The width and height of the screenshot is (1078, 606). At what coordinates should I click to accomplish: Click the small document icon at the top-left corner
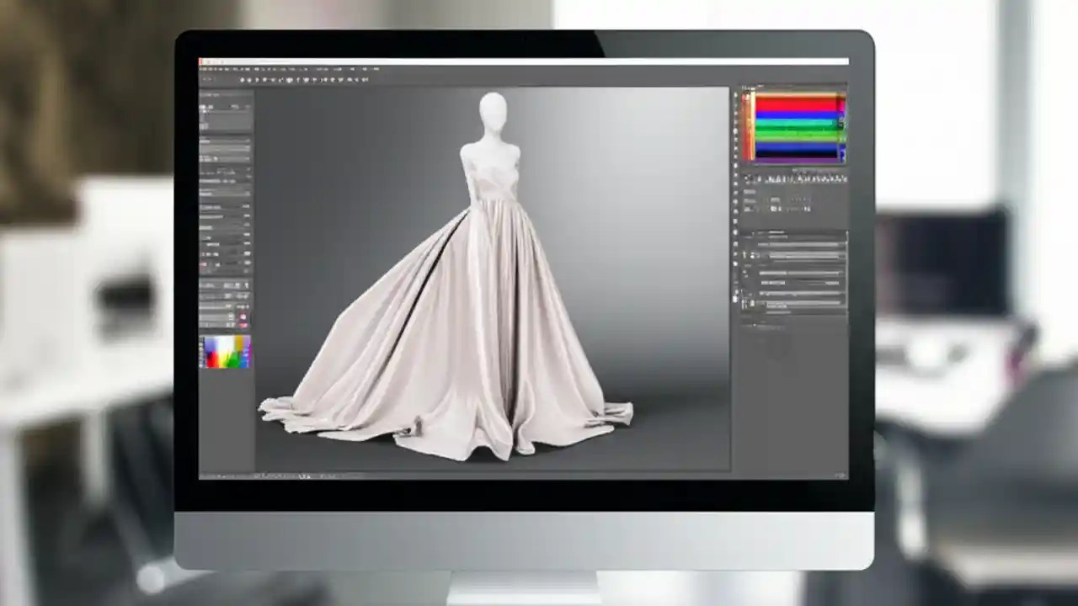pos(200,62)
